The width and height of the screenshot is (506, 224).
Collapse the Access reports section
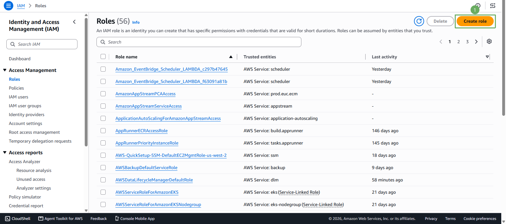(x=5, y=152)
